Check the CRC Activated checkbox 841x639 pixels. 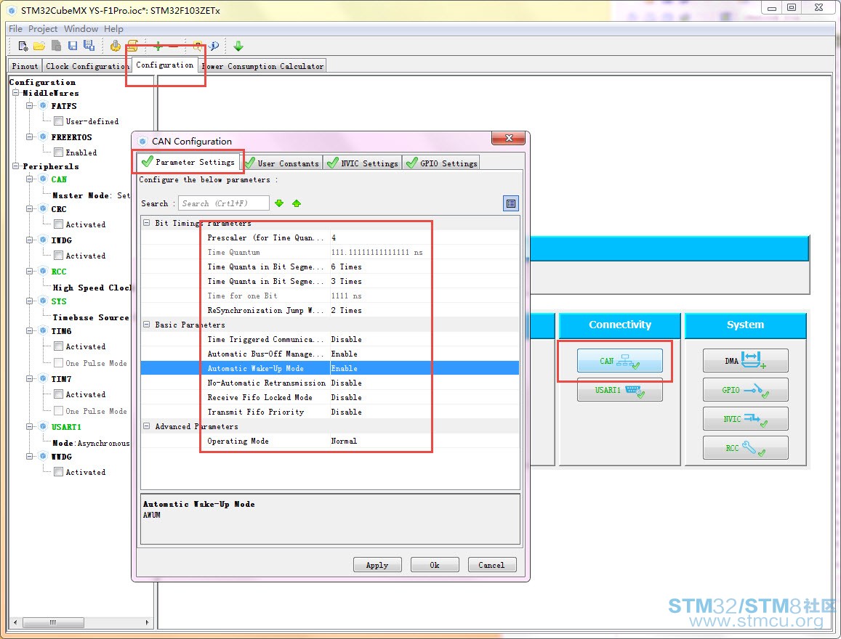(58, 224)
